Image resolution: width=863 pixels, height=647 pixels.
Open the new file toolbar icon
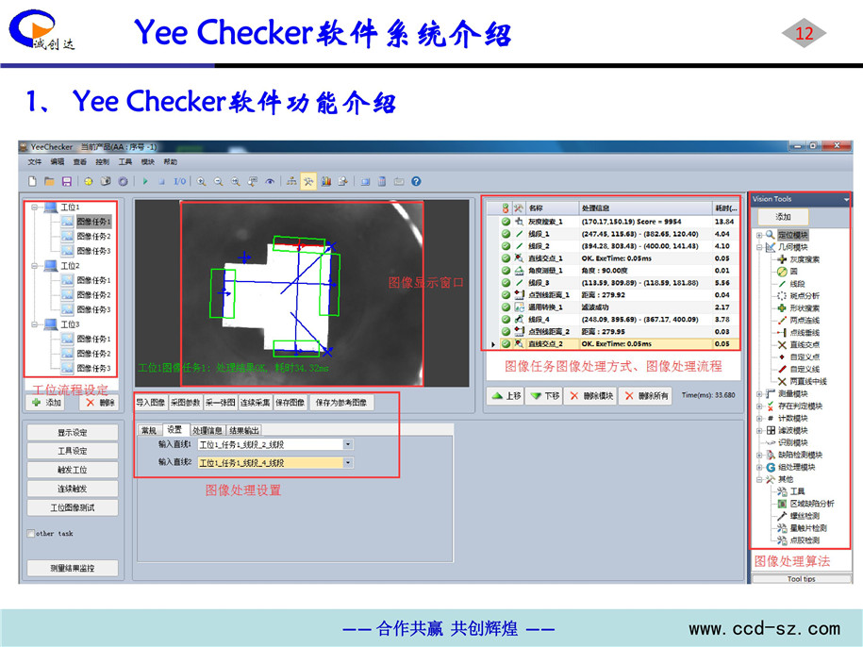coord(32,181)
